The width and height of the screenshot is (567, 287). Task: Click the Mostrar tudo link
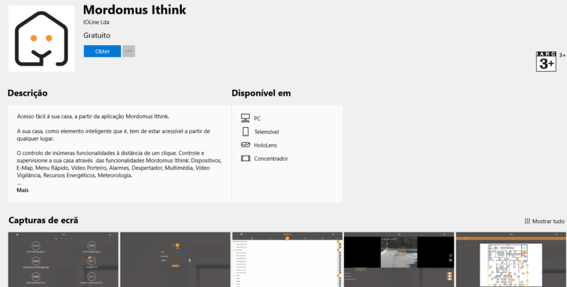pyautogui.click(x=549, y=221)
